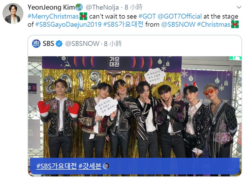This screenshot has height=180, width=248.
Task: Click the SBS NOW logo avatar
Action: pyautogui.click(x=36, y=44)
